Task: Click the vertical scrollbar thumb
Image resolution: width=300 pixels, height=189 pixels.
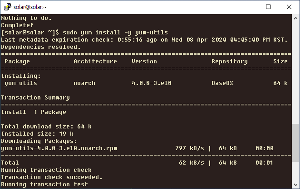Action: (x=295, y=143)
